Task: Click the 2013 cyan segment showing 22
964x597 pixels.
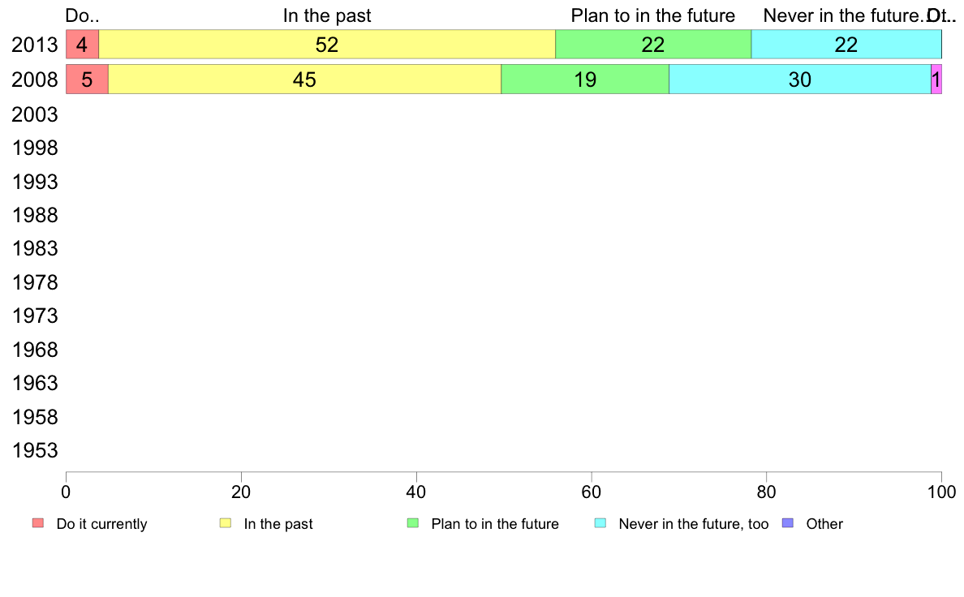Action: 846,45
